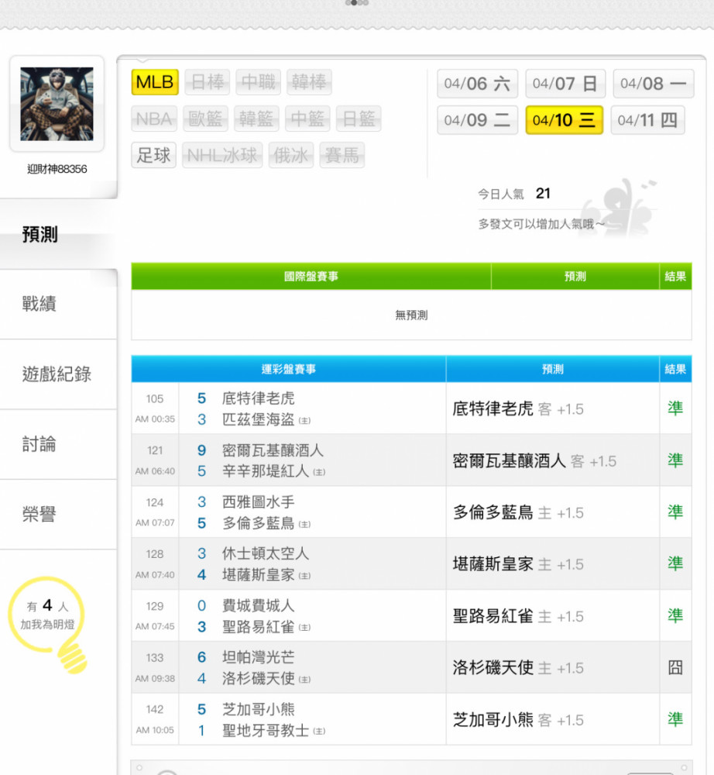714x775 pixels.
Task: Click the 多倫多藍鳥 主 +1.5 prediction
Action: 518,512
